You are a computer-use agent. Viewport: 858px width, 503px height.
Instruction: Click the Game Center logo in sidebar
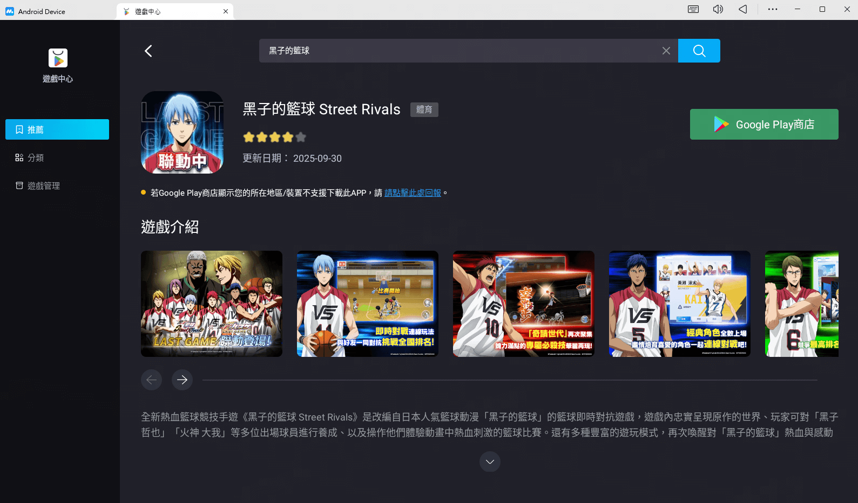[x=58, y=58]
